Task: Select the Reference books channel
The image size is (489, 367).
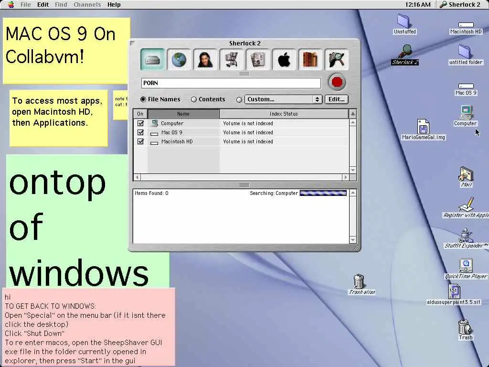Action: pos(310,59)
